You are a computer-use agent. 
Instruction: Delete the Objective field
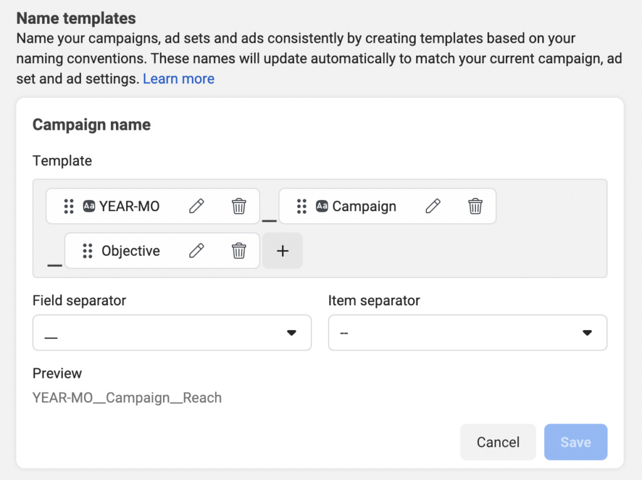click(238, 251)
